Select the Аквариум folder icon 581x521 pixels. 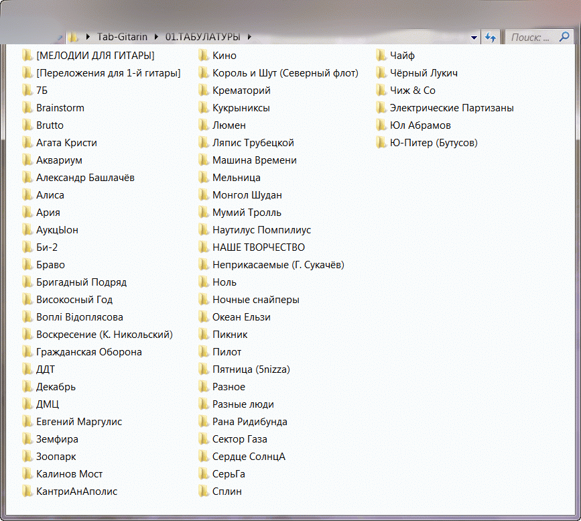click(x=27, y=160)
